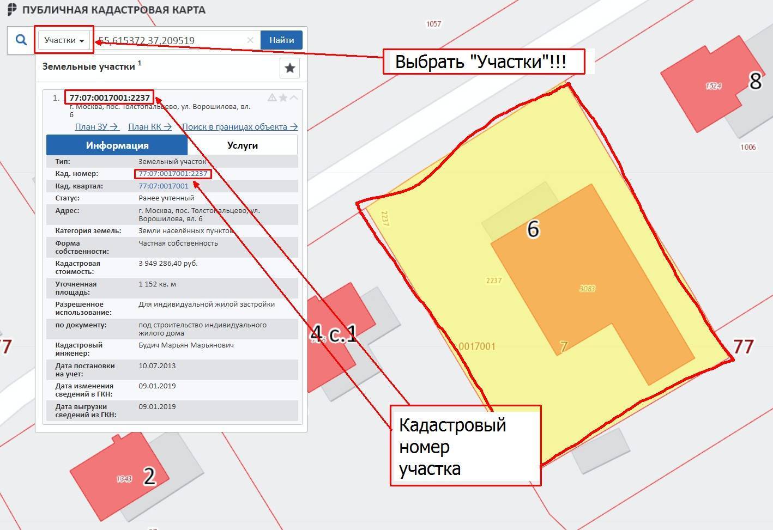Clear the search field with X icon
This screenshot has width=773, height=530.
tap(250, 40)
